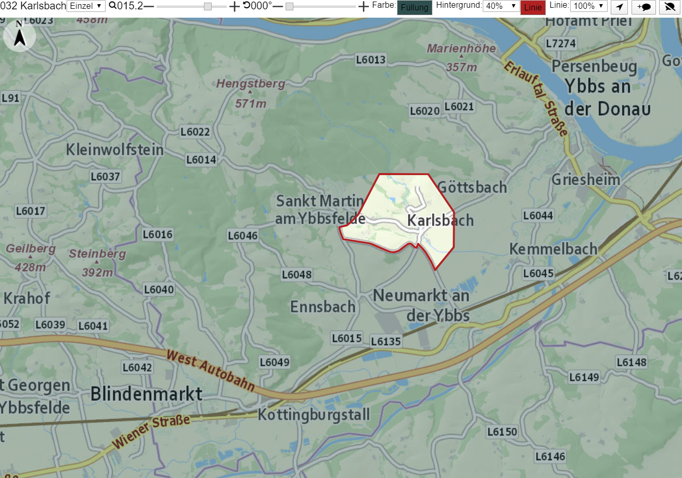Click the zoom level slider handle

208,6
